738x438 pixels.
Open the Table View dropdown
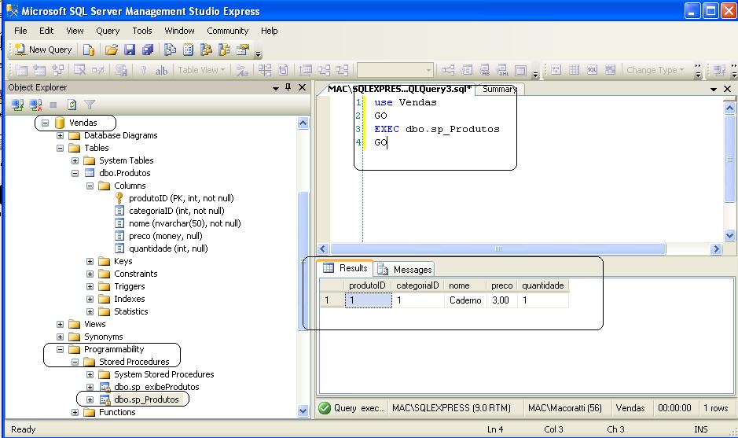pyautogui.click(x=201, y=70)
